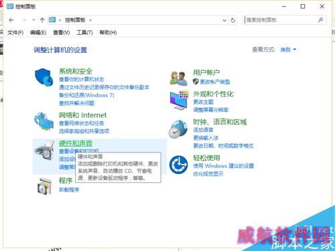Click 卸载程序 link
This screenshot has height=251, width=335.
tap(69, 189)
